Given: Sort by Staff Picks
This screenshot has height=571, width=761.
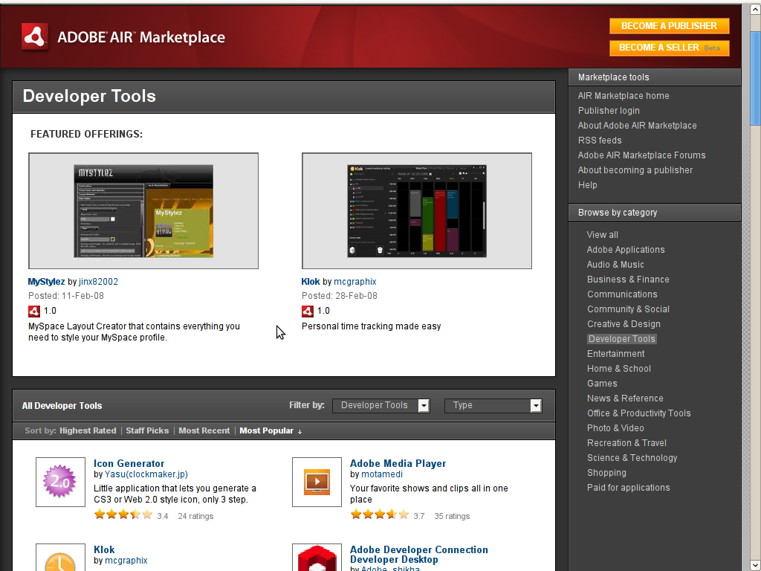Looking at the screenshot, I should coord(147,430).
